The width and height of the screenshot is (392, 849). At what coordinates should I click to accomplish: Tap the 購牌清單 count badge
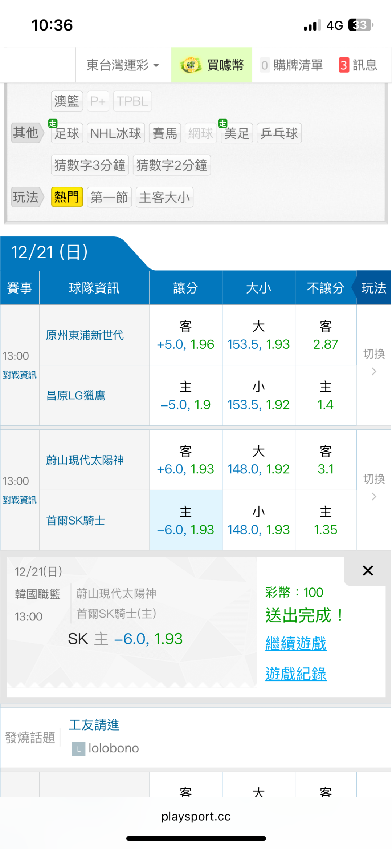[265, 65]
